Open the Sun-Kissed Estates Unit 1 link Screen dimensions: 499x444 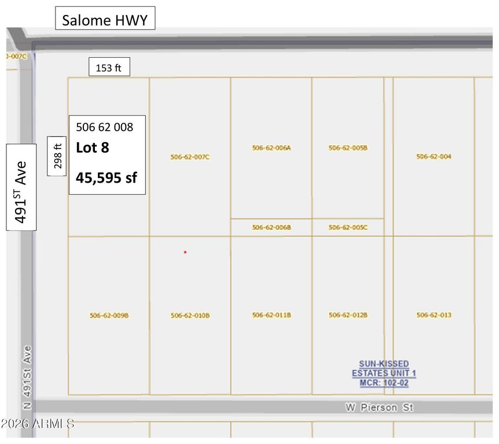click(x=384, y=373)
